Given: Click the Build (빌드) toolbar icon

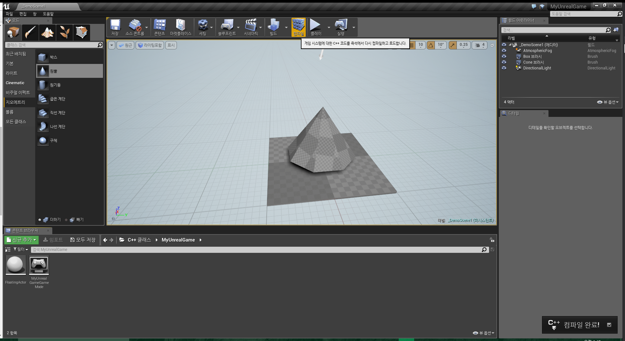Looking at the screenshot, I should (x=273, y=27).
